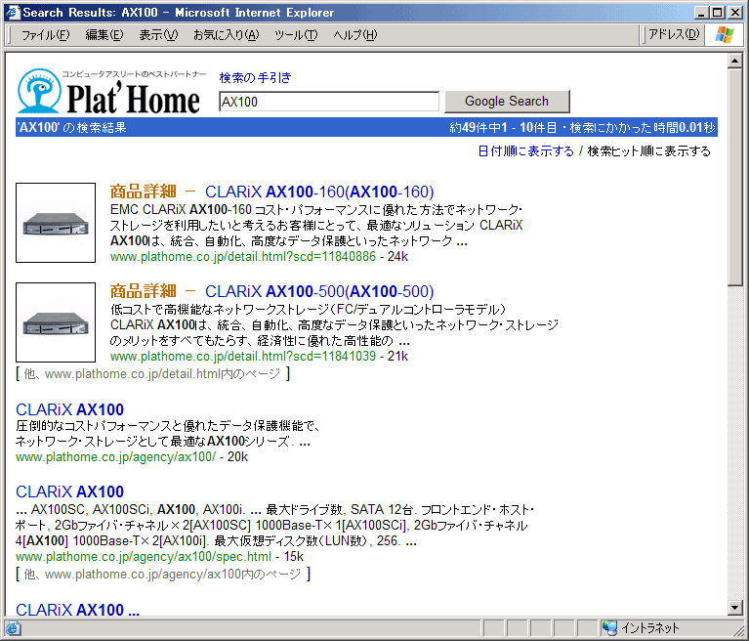Open CLARiX AX100 result with 20k page

[69, 409]
